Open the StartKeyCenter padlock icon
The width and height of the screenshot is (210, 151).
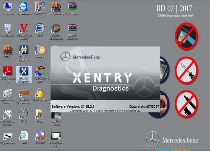[x=40, y=93]
